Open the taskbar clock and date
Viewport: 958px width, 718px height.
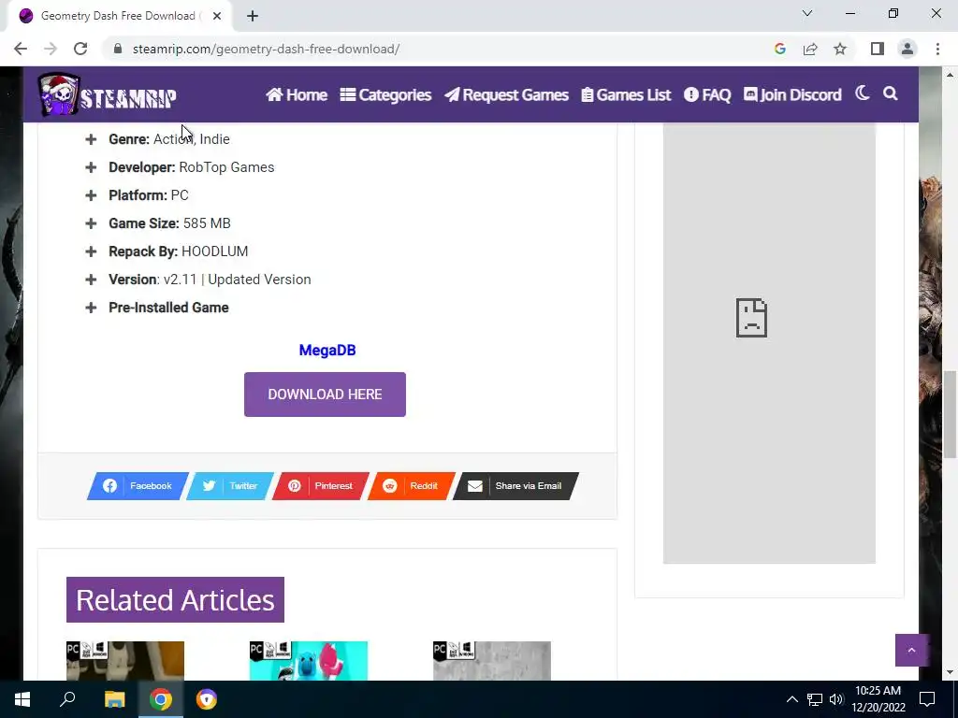coord(878,699)
